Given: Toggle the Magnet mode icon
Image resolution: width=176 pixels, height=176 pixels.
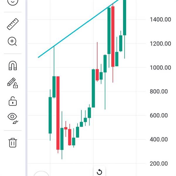Looking at the screenshot, I should [x=13, y=65].
